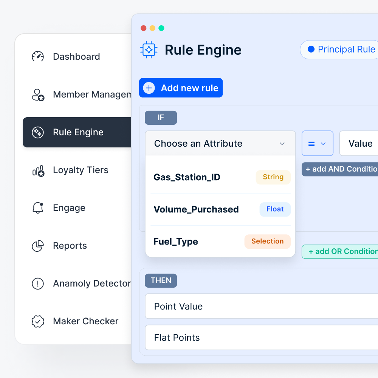378x378 pixels.
Task: Click the Rule Engine chip icon in header
Action: point(149,50)
